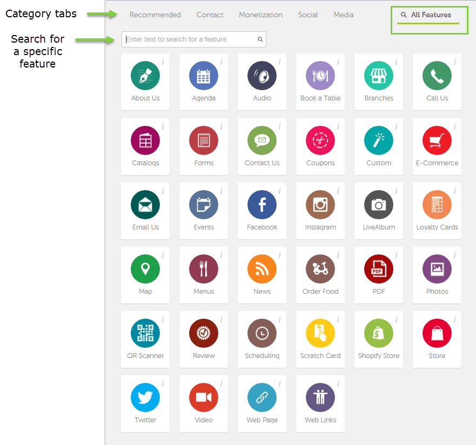Select the Loyalty Cards icon
The width and height of the screenshot is (476, 445).
pos(437,205)
